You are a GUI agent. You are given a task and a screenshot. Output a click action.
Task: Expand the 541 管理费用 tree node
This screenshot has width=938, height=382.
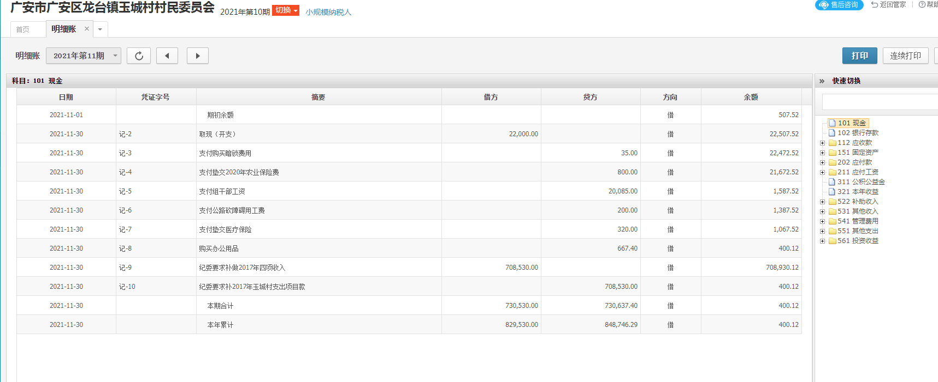[822, 221]
